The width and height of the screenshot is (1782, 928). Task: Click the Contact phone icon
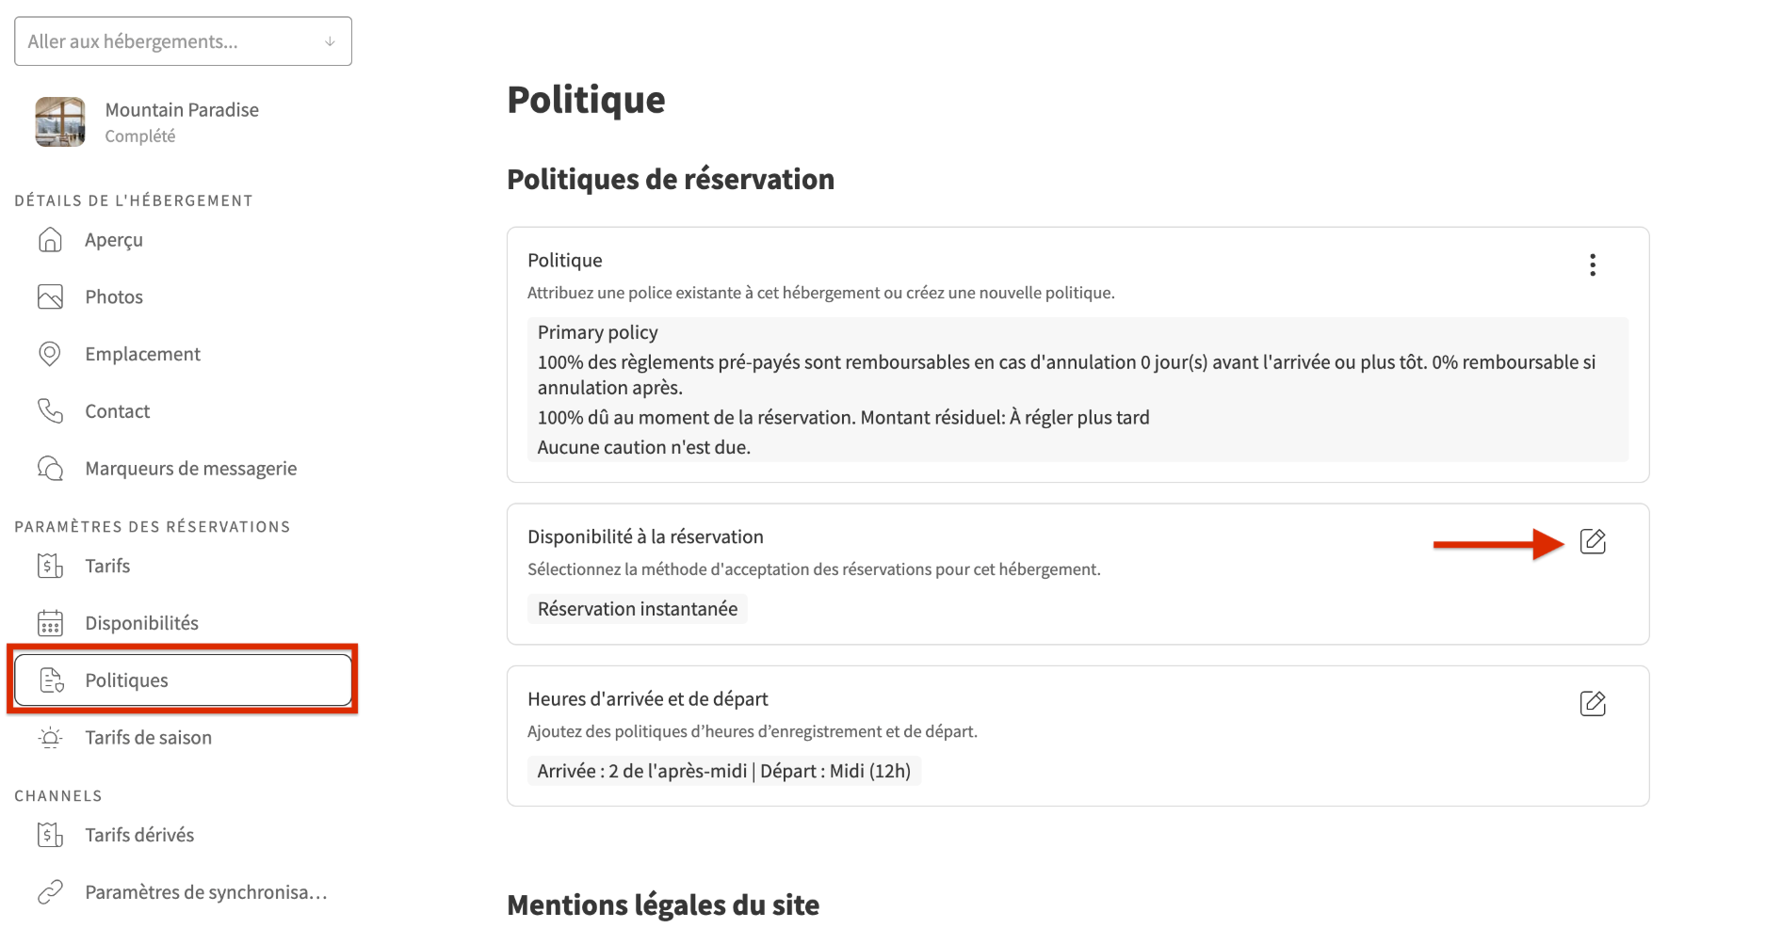click(50, 410)
